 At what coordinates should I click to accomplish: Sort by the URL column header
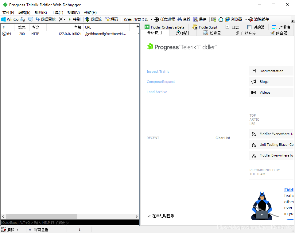[106, 27]
